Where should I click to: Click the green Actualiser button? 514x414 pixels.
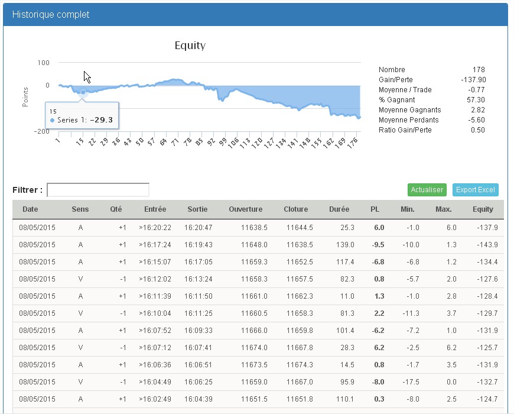click(427, 190)
